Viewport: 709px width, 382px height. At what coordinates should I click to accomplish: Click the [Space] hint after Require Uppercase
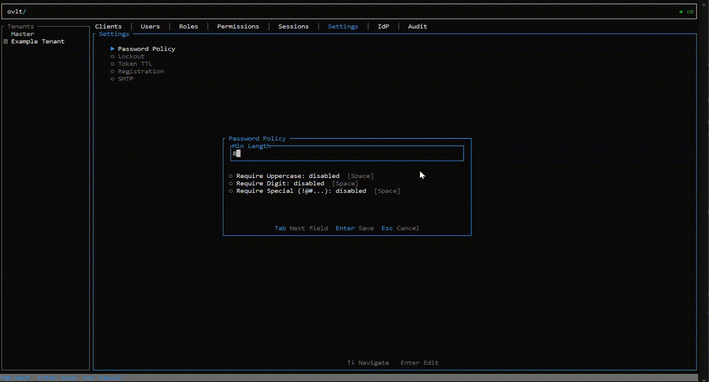tap(361, 176)
